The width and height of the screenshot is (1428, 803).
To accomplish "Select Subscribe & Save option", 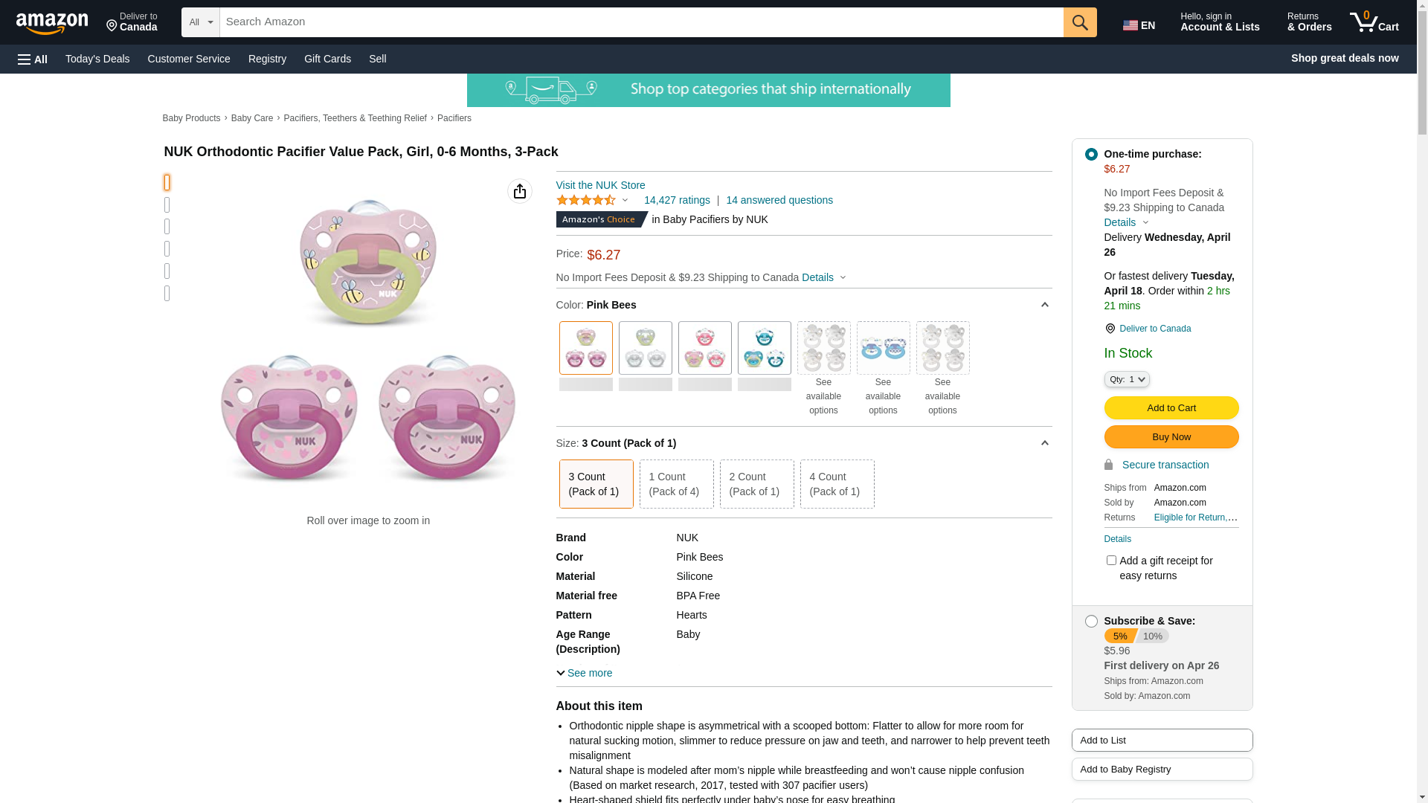I will pos(1091,621).
